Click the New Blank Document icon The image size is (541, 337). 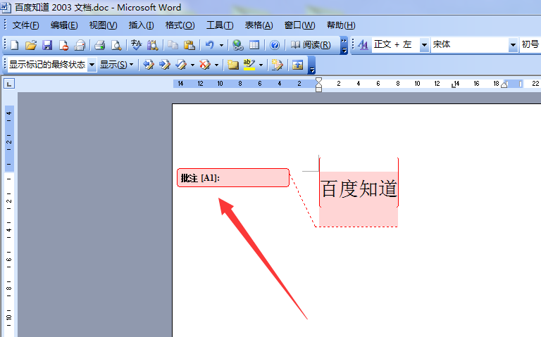tap(15, 45)
